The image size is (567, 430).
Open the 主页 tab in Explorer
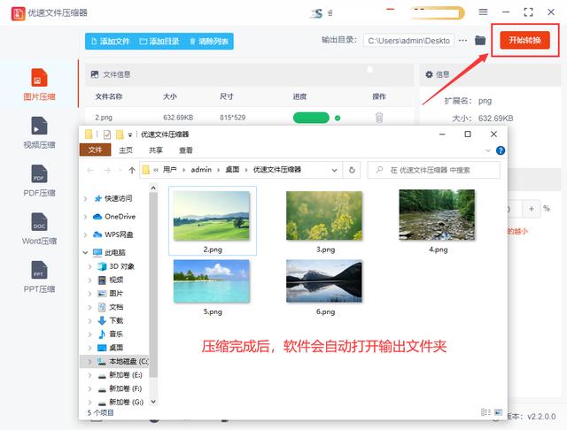point(126,150)
